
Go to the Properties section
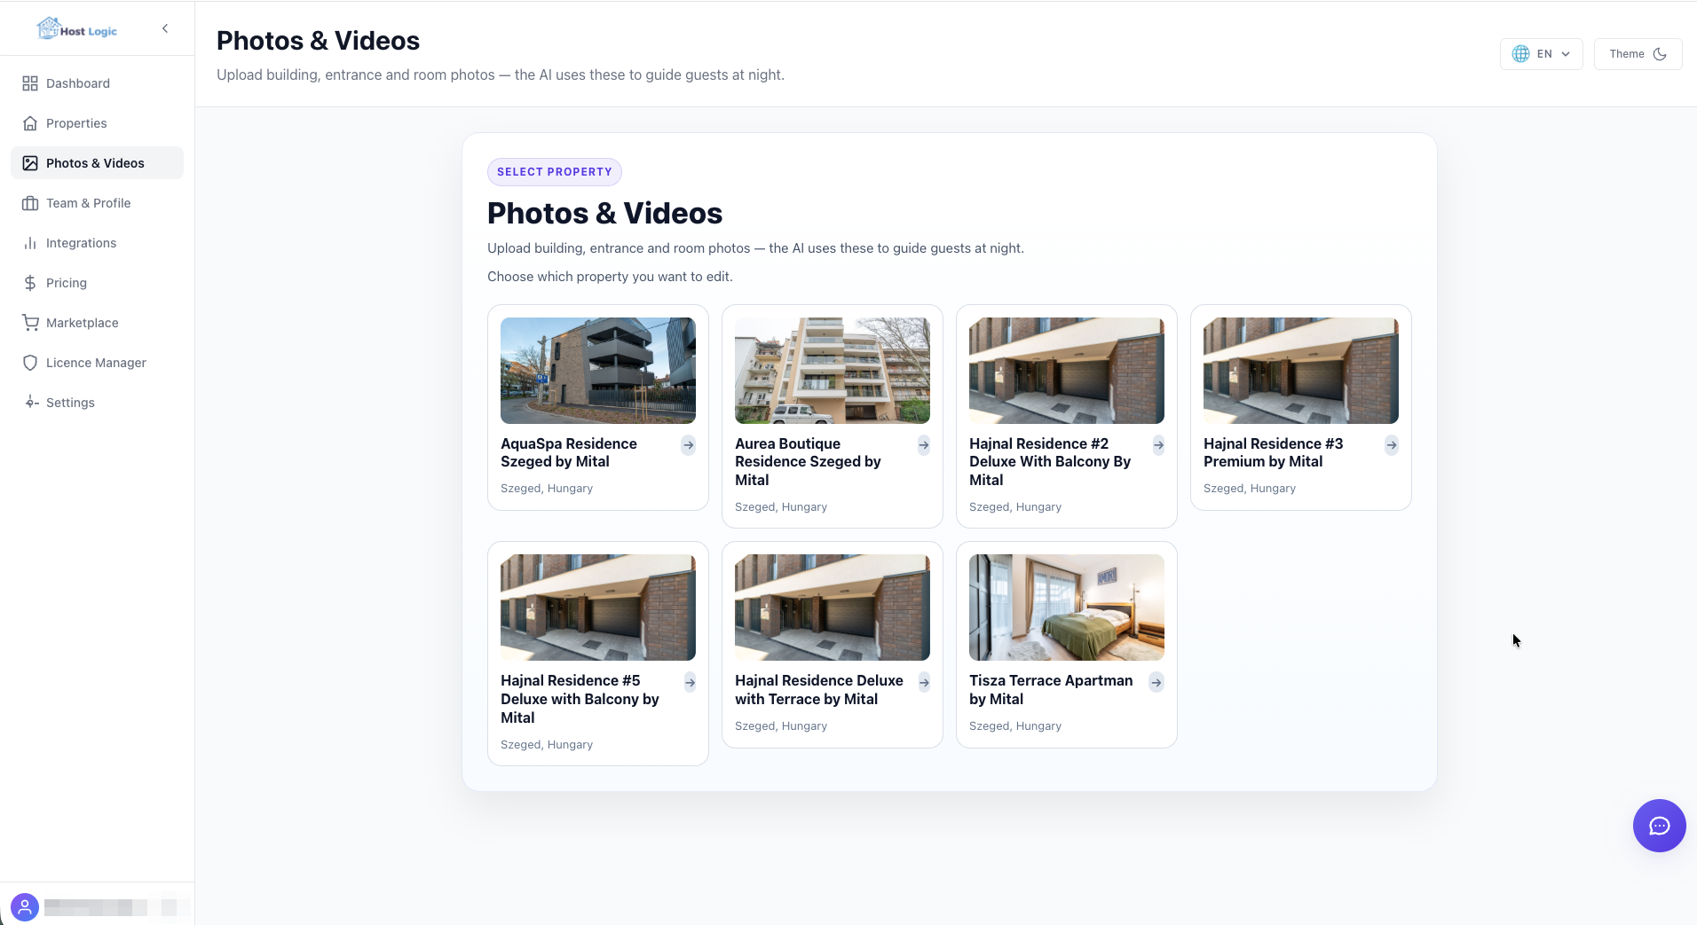click(97, 123)
